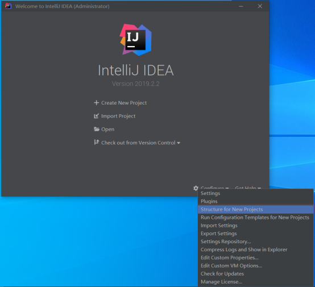The width and height of the screenshot is (315, 287).
Task: Click the Version 2019.2.2 text
Action: coord(135,84)
